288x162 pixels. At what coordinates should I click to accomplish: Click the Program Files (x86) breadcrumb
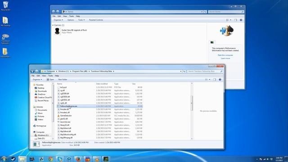point(80,71)
